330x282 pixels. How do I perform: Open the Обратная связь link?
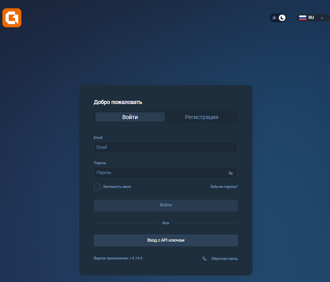point(224,259)
